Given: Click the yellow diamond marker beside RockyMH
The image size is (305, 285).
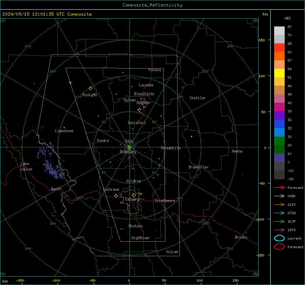Looking at the screenshot, I should (x=90, y=88).
